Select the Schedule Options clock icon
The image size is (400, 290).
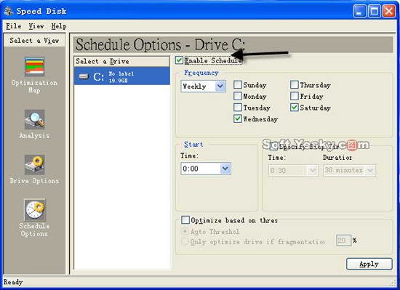[x=35, y=210]
